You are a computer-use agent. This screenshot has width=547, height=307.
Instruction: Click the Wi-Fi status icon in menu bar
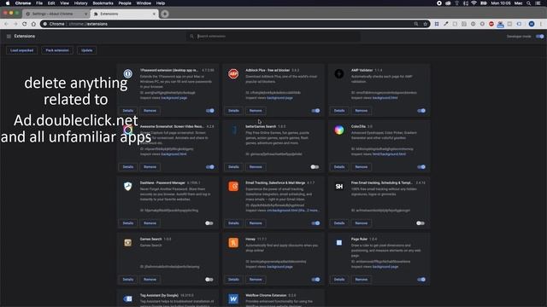(x=473, y=3)
